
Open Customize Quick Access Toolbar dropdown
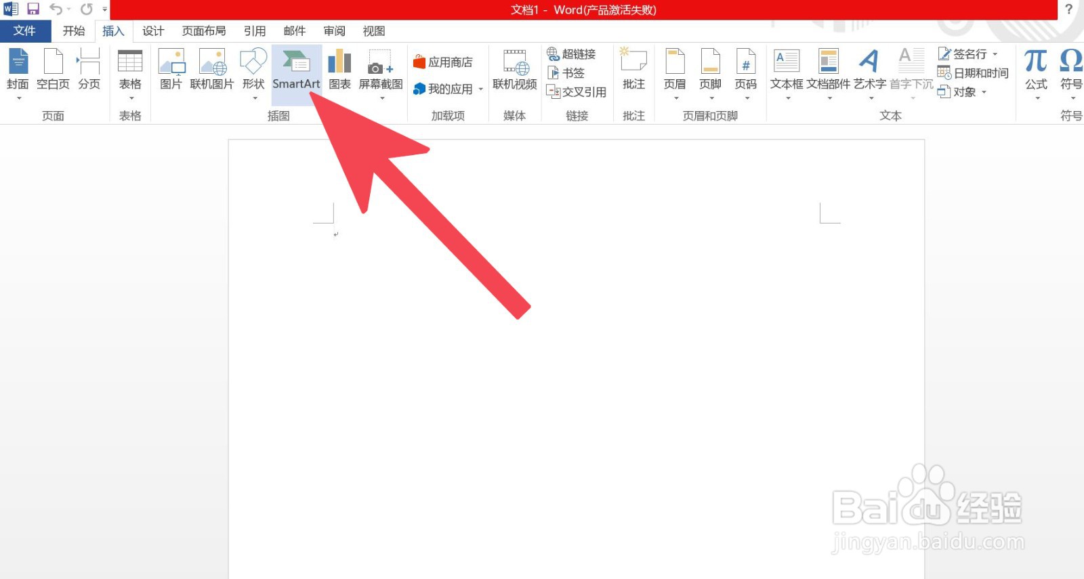pyautogui.click(x=105, y=9)
